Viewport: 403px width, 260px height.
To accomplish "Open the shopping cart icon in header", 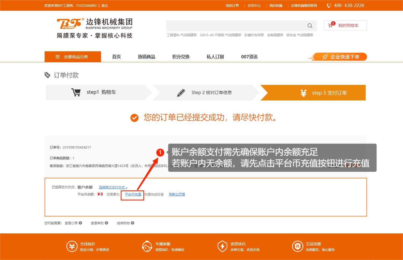I will (330, 26).
